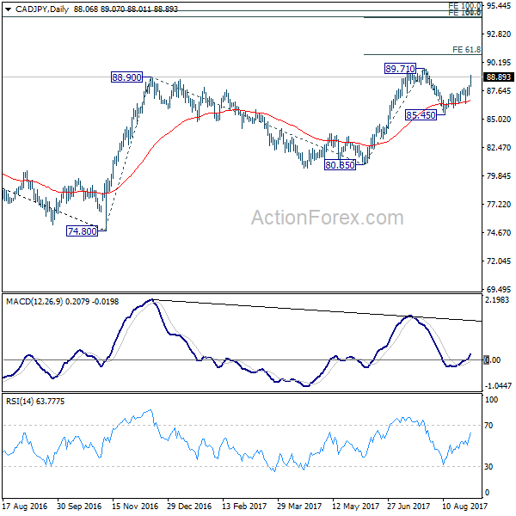Click the MACD -1.0447 scale value

pos(498,385)
